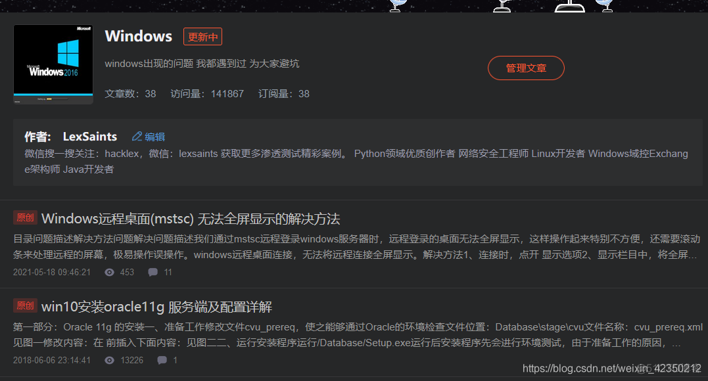The image size is (708, 381).
Task: Click the 管理文章 button
Action: coord(526,68)
